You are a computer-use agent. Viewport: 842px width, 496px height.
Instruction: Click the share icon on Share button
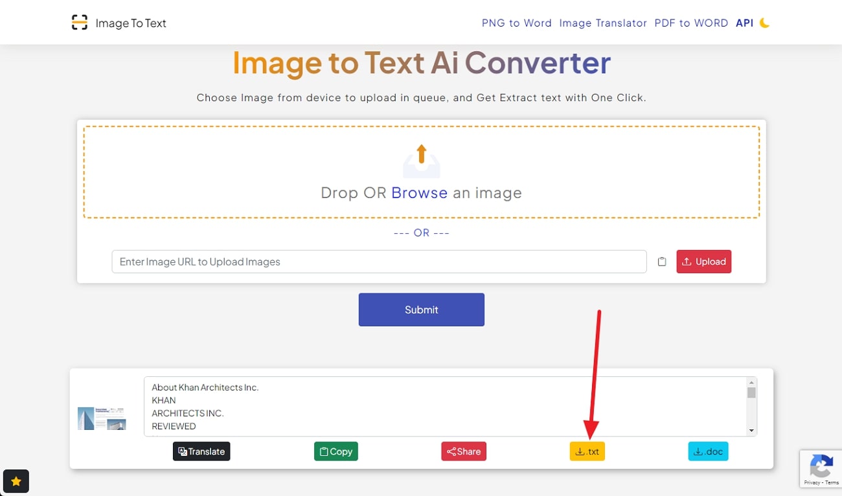tap(452, 451)
